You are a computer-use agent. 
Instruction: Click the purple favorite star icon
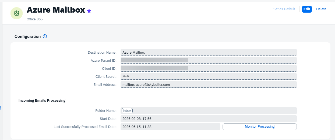(89, 11)
